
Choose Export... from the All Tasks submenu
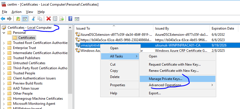click(x=177, y=93)
